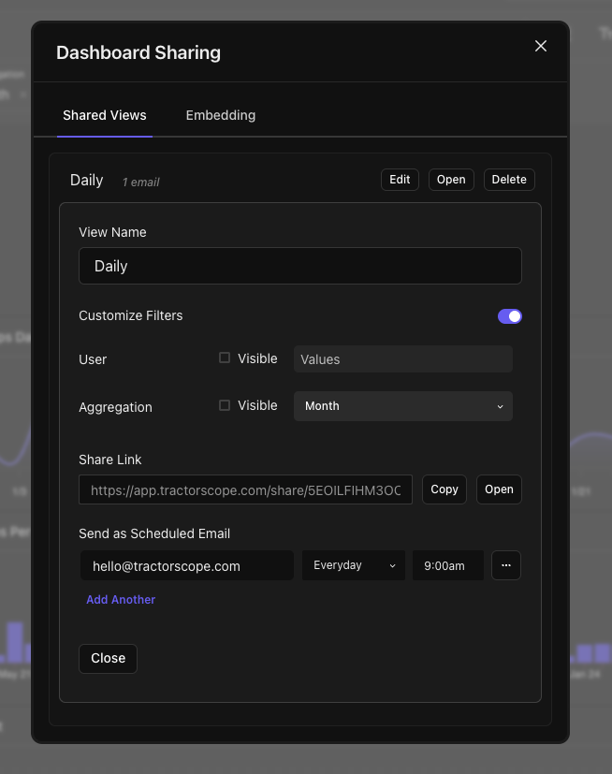Add Another scheduled email recipient

pos(121,599)
